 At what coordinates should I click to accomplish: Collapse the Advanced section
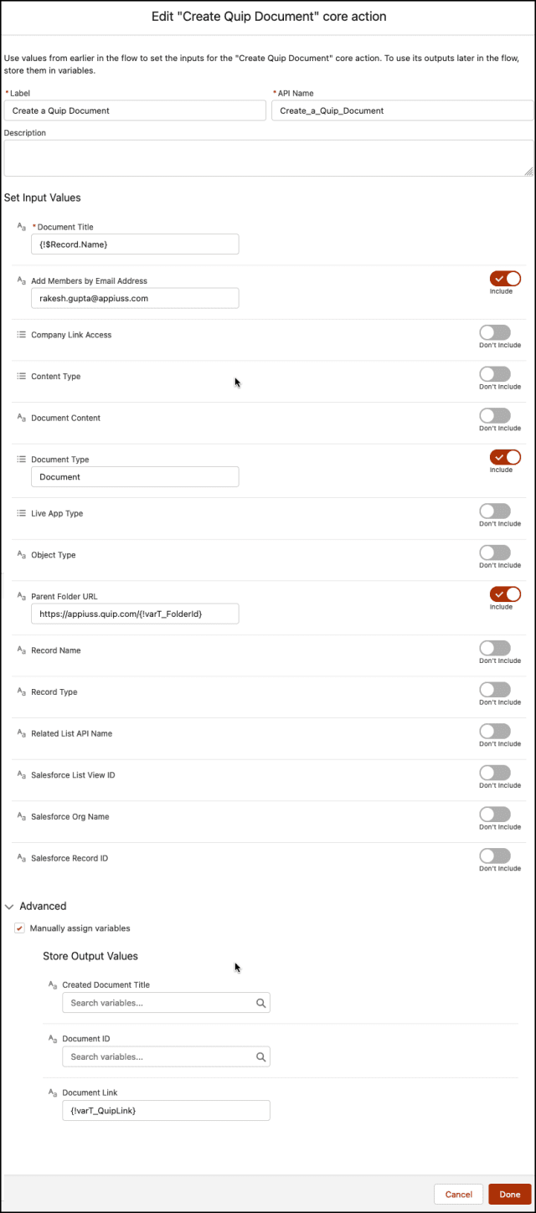(10, 907)
